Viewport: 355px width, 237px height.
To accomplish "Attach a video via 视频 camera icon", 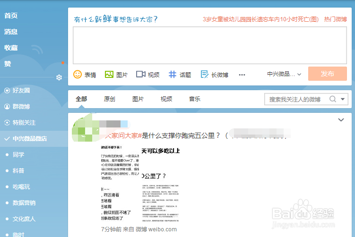I will [x=140, y=75].
